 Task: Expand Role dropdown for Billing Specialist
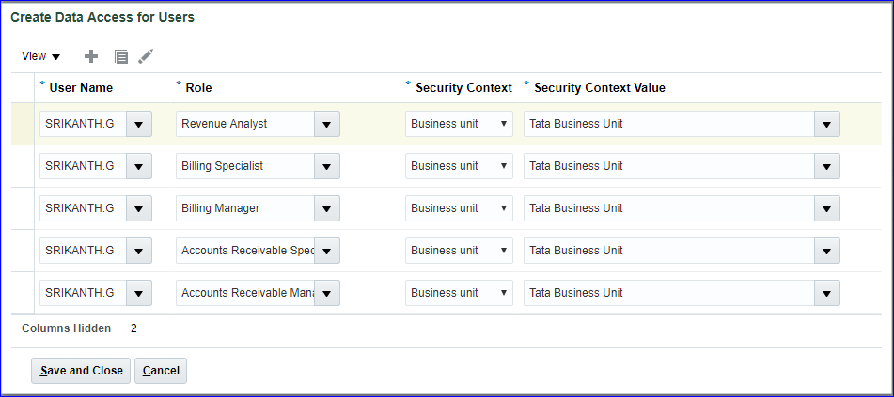327,166
